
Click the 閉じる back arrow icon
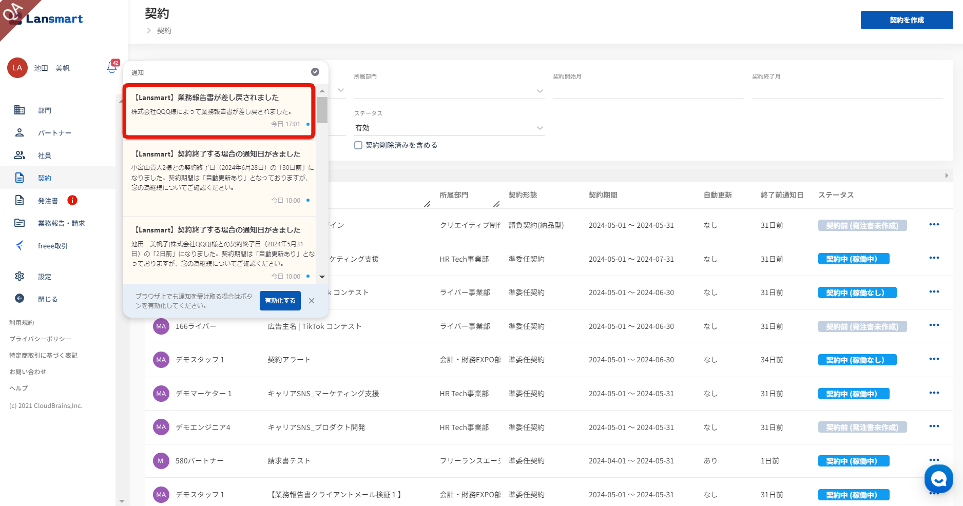pos(20,299)
